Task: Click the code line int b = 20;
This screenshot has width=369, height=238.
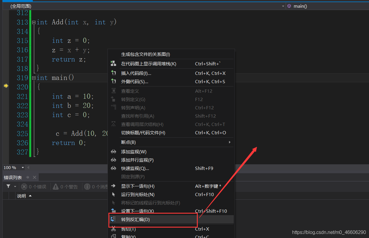Action: [x=73, y=106]
